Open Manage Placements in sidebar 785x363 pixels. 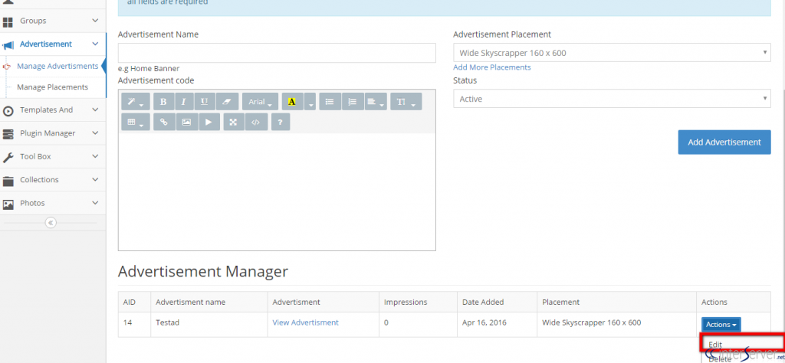[53, 87]
